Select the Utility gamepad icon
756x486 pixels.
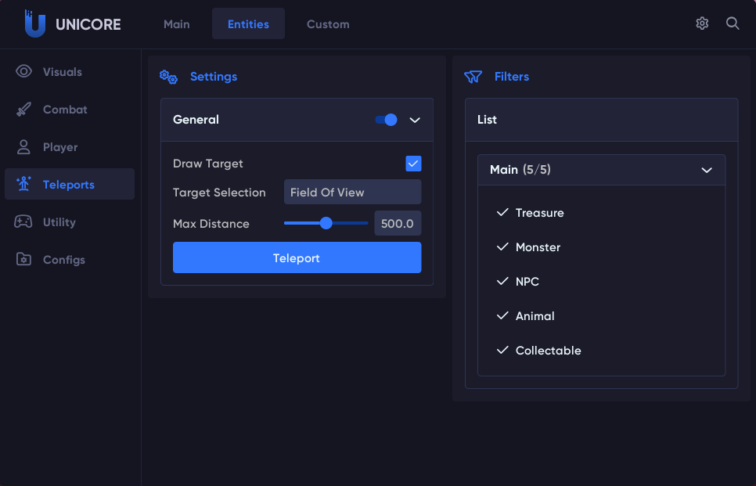pos(23,222)
